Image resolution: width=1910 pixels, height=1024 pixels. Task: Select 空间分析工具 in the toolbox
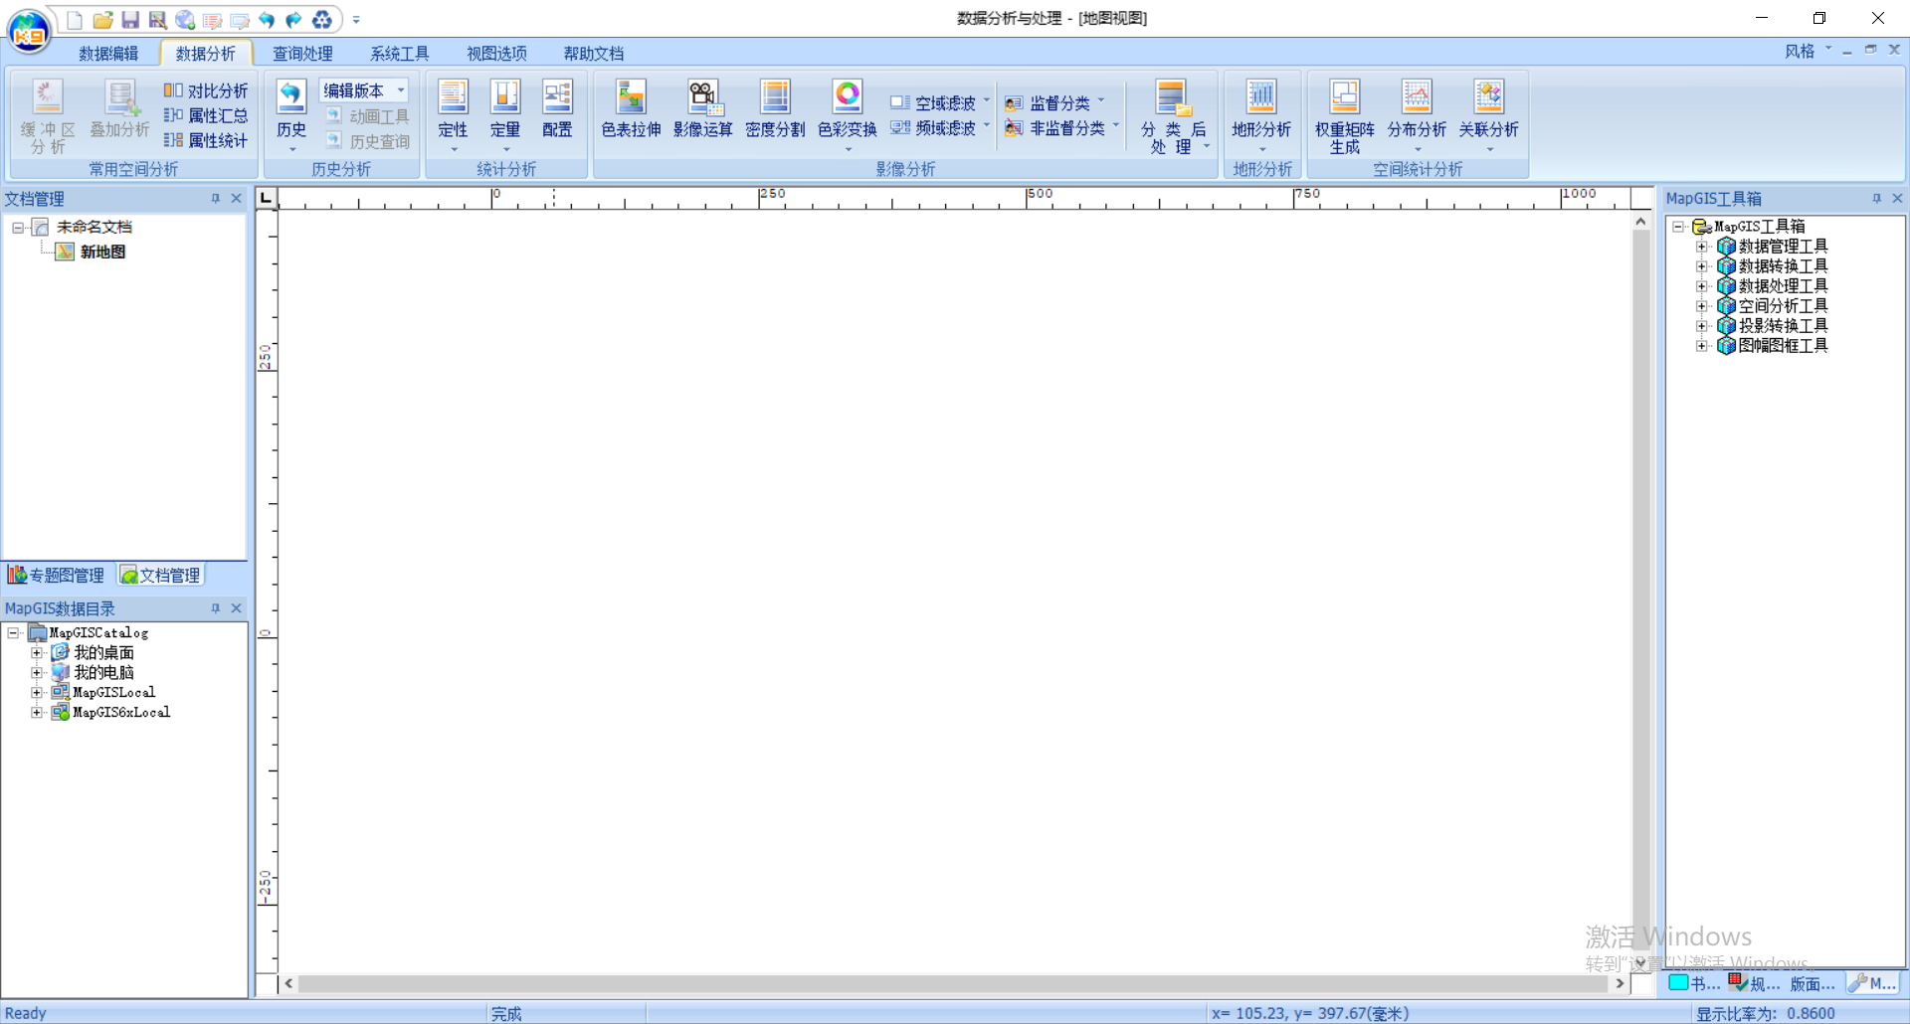(x=1783, y=306)
